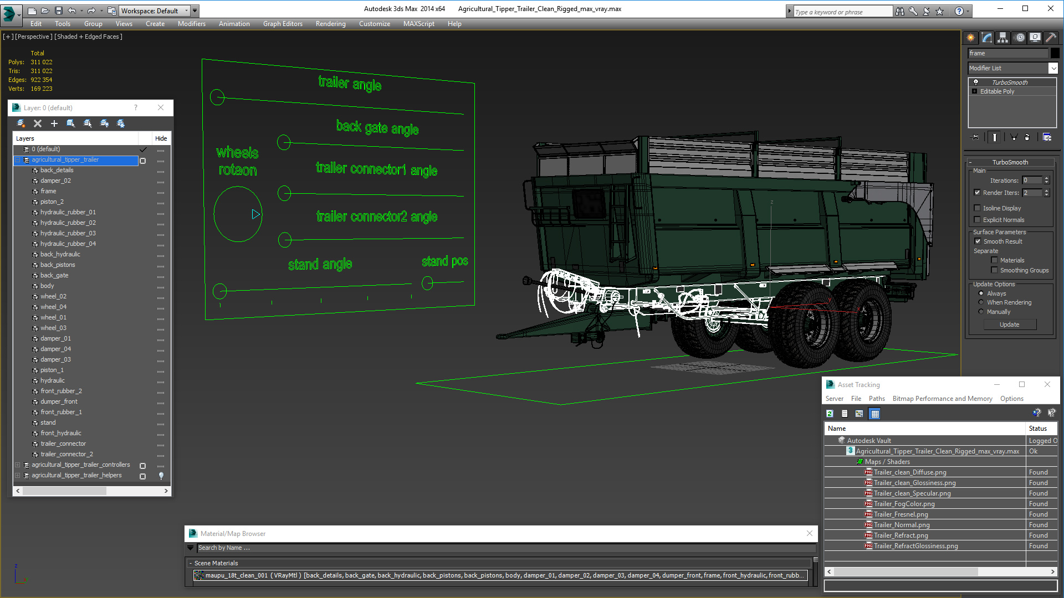Open the Modifiers menu

tap(191, 24)
